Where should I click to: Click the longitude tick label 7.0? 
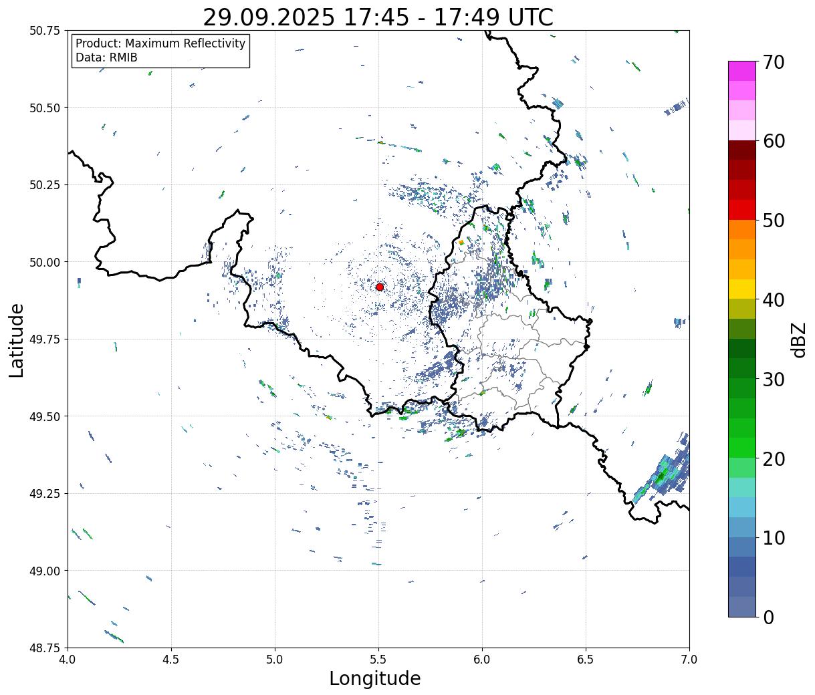pyautogui.click(x=689, y=660)
